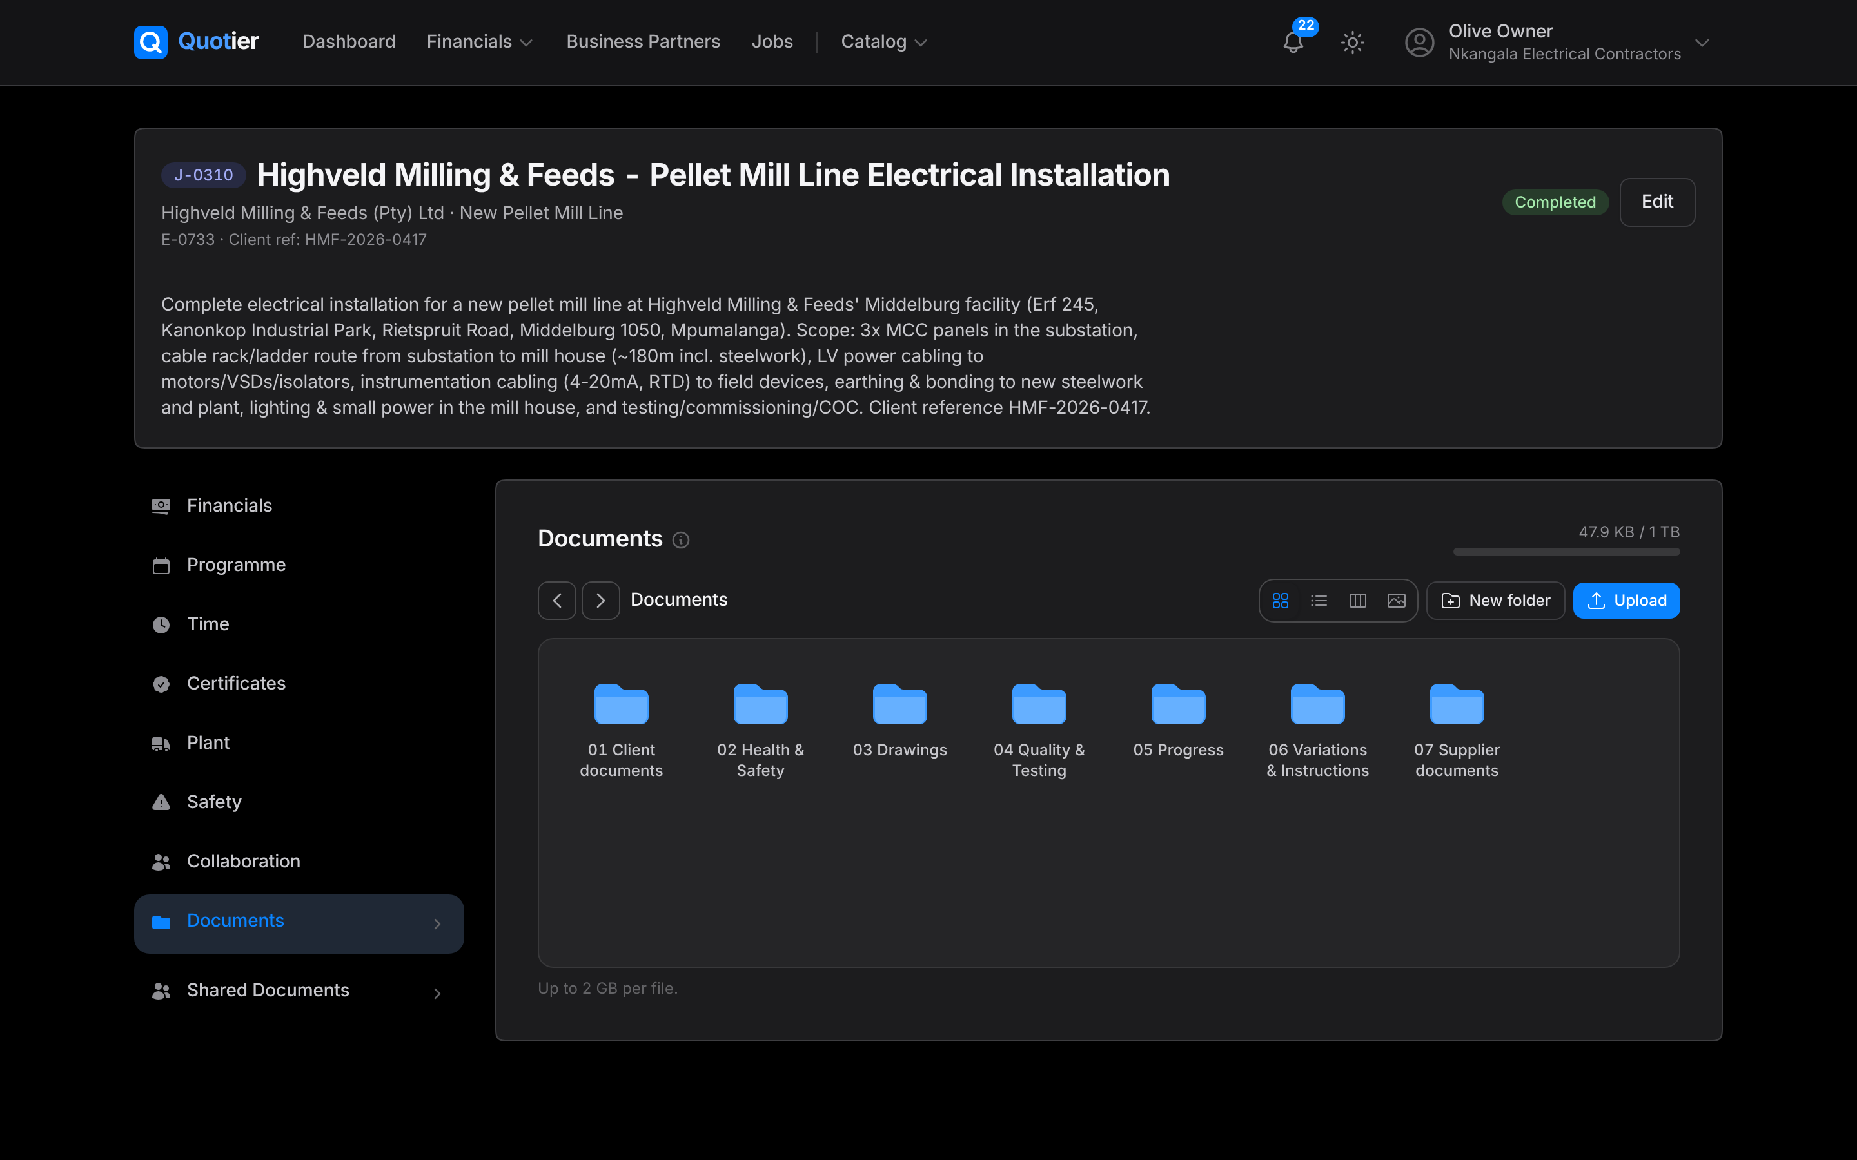Image resolution: width=1857 pixels, height=1160 pixels.
Task: Select the 05 Progress folder
Action: 1179,721
